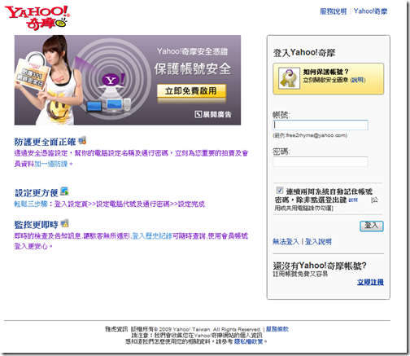Click the 如何保護帳號？ notice text

(325, 72)
